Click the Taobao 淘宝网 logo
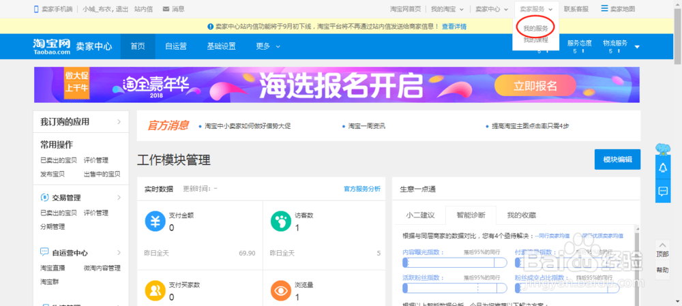 click(51, 46)
